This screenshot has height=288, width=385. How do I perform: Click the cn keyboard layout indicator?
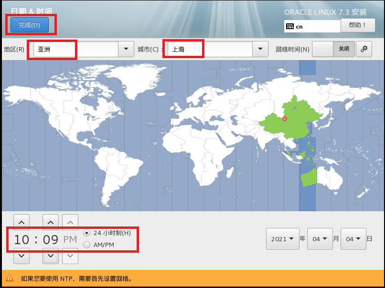[312, 26]
